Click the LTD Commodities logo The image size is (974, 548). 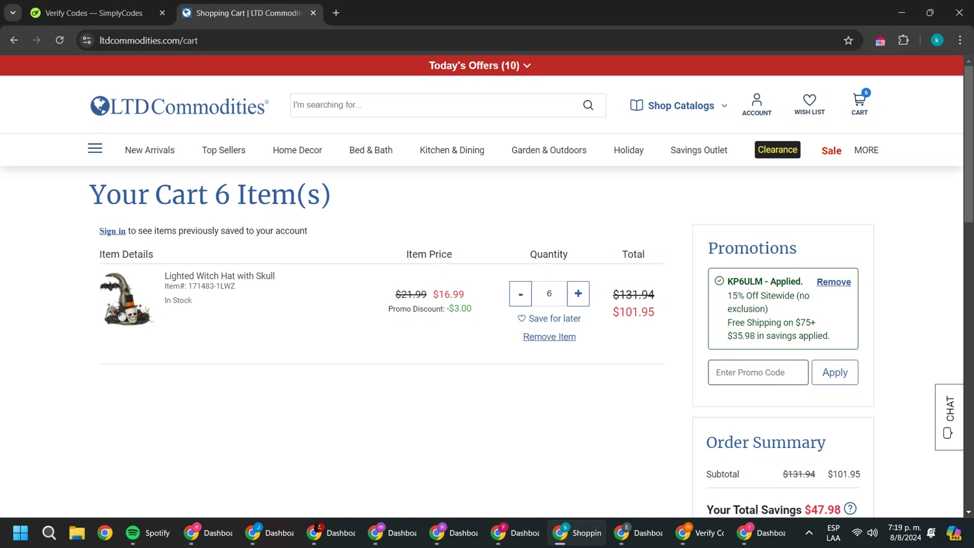179,106
